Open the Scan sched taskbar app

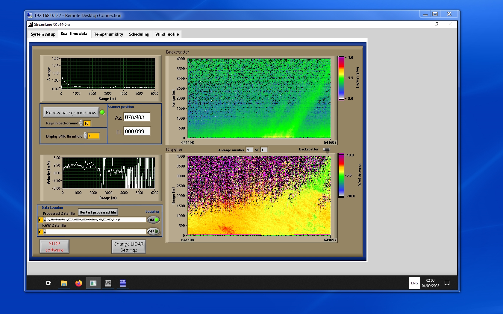[x=108, y=283]
